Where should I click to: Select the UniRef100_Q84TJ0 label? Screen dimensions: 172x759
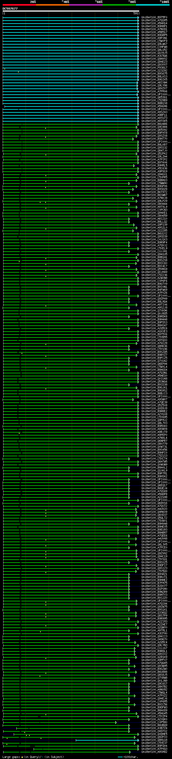pyautogui.click(x=154, y=151)
